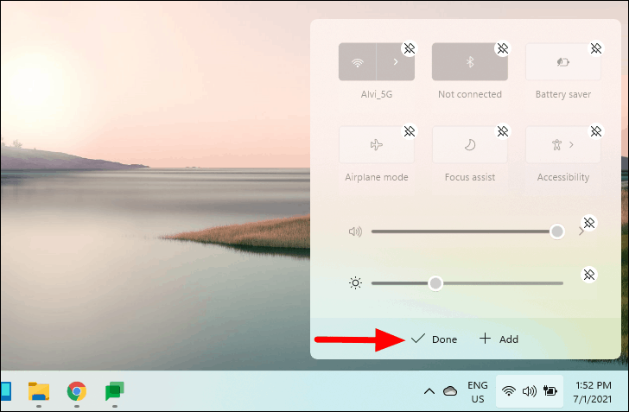Click the volume slider handle

(556, 231)
